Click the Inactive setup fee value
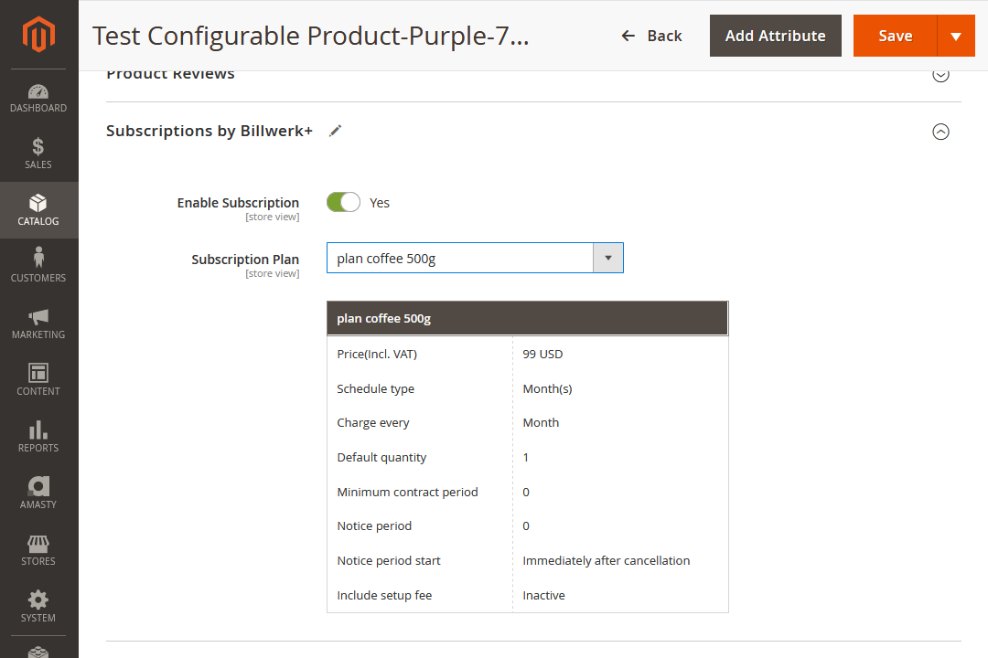 [x=543, y=595]
